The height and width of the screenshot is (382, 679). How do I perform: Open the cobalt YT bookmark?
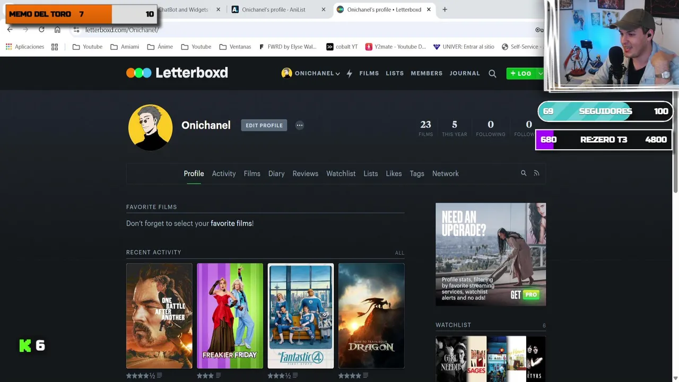pyautogui.click(x=342, y=47)
